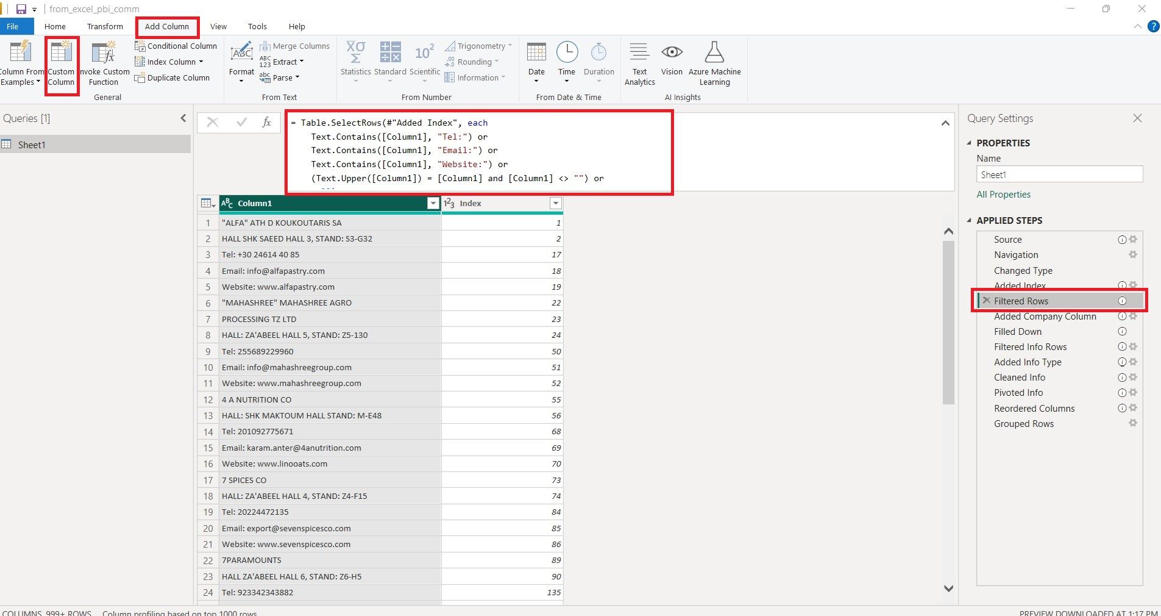Select the Pivoted Info step
Screen dimensions: 1161x616
click(1018, 392)
